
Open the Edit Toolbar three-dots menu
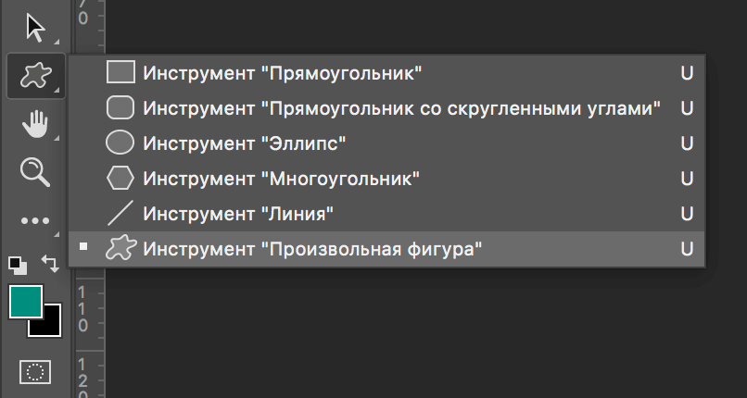pos(35,220)
